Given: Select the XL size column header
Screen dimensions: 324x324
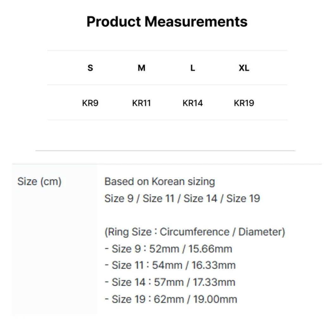Looking at the screenshot, I should (x=244, y=68).
